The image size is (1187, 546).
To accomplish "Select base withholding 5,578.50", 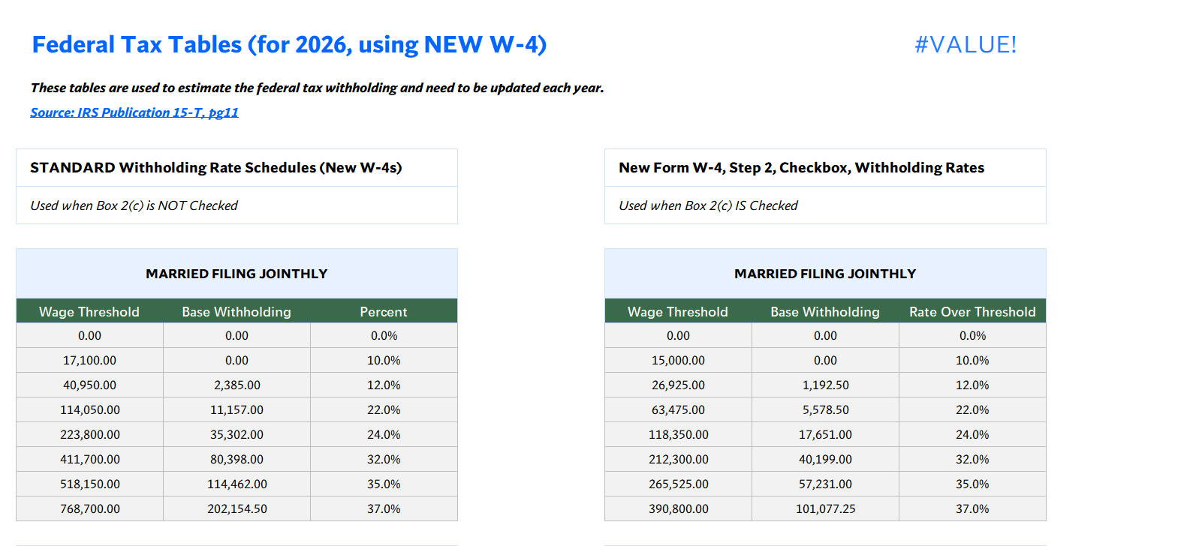I will point(826,409).
